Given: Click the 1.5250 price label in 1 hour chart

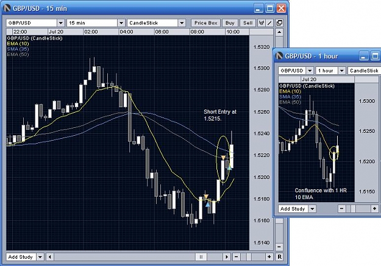Looking at the screenshot, I should click(367, 131).
